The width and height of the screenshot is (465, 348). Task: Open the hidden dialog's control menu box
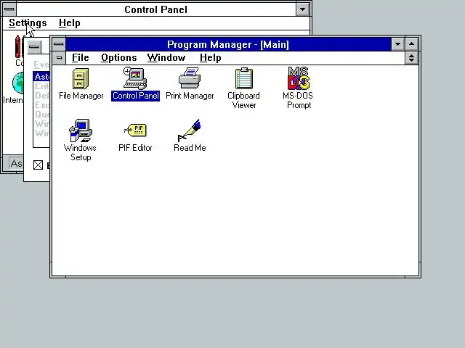34,46
